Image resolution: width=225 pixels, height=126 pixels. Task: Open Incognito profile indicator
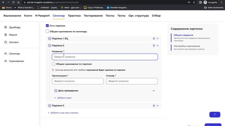(211, 2)
